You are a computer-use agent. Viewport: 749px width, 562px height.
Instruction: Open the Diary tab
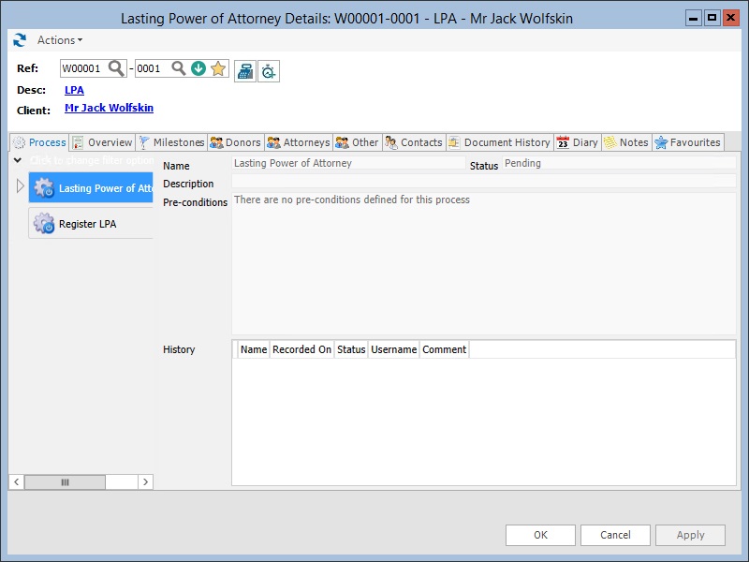coord(577,142)
